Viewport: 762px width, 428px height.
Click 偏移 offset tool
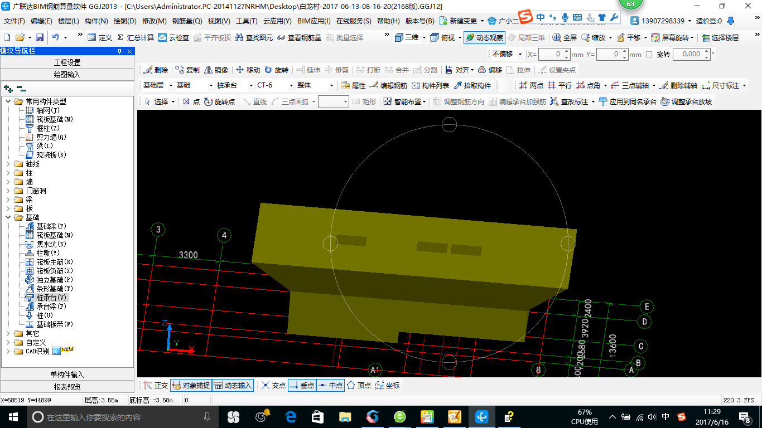pos(490,70)
